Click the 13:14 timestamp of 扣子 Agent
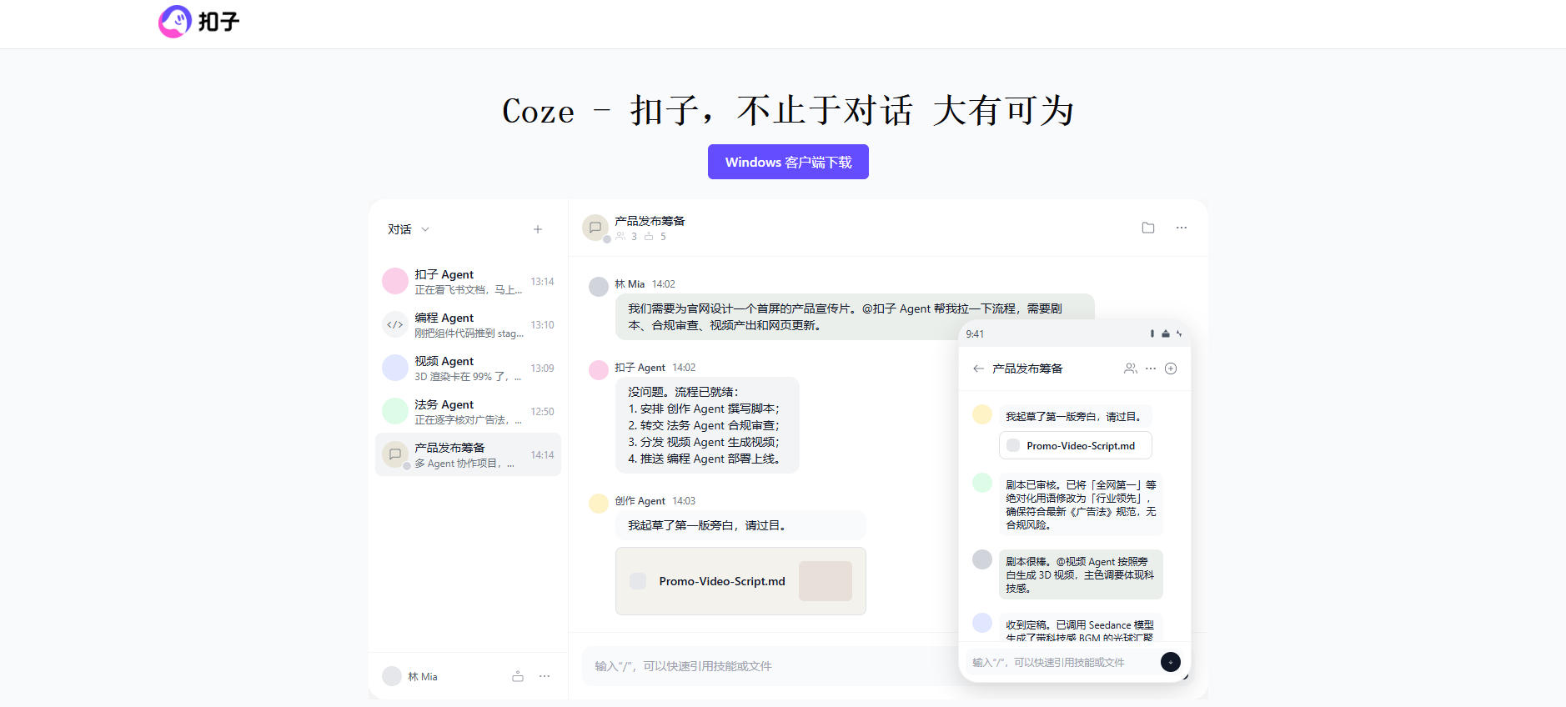This screenshot has height=707, width=1566. tap(542, 282)
